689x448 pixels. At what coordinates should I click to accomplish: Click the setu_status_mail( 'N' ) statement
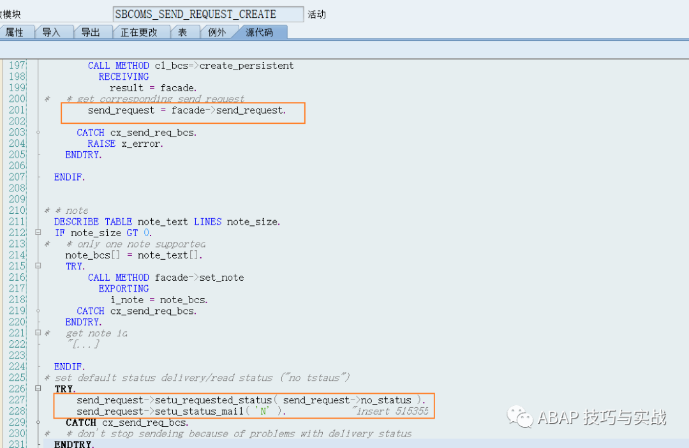[181, 411]
